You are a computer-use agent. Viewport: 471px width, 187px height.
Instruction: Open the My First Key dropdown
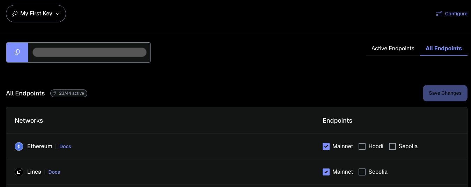(x=36, y=14)
